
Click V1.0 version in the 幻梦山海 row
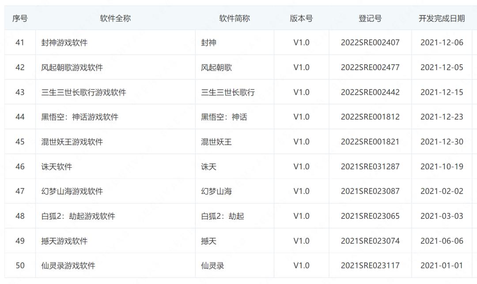pyautogui.click(x=301, y=191)
